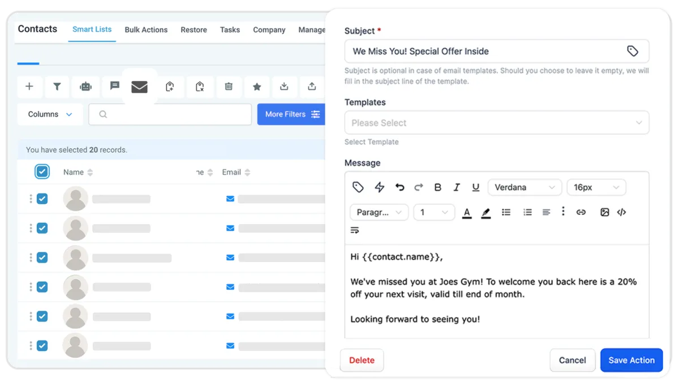Image resolution: width=679 pixels, height=382 pixels.
Task: Toggle the select-all checkbox in table header
Action: pyautogui.click(x=42, y=171)
